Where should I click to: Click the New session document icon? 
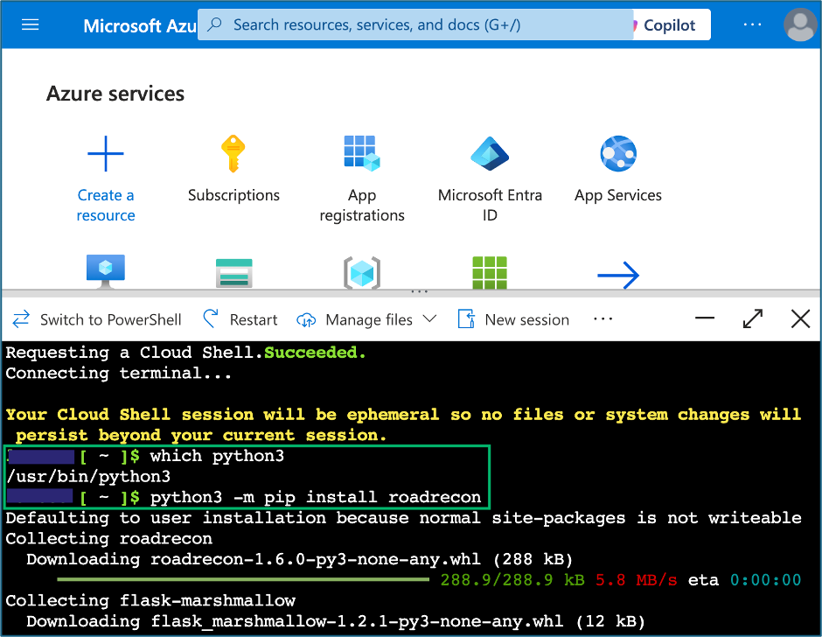click(466, 319)
